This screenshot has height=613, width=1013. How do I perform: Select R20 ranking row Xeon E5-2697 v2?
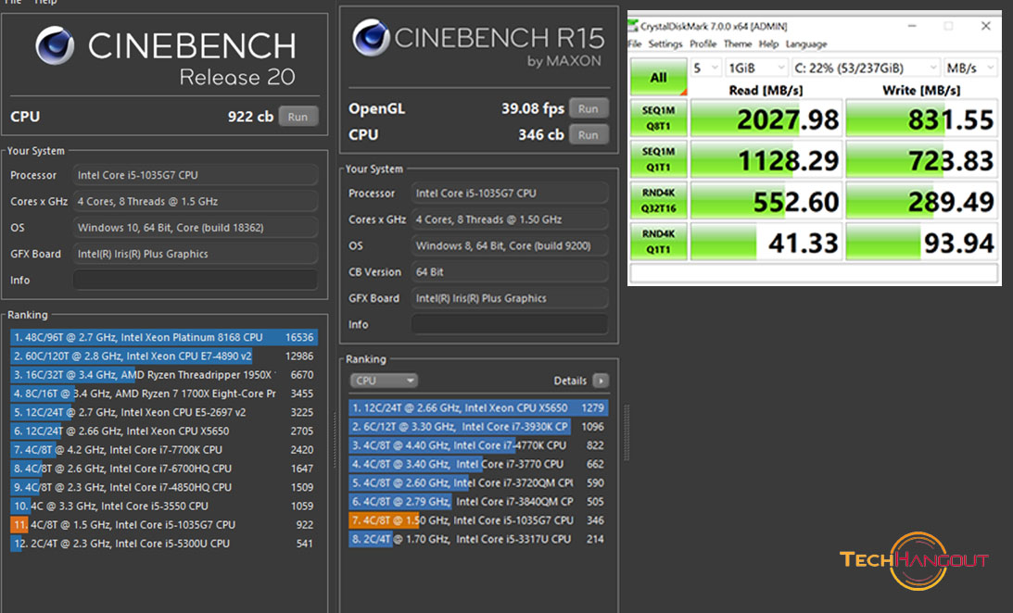(163, 412)
